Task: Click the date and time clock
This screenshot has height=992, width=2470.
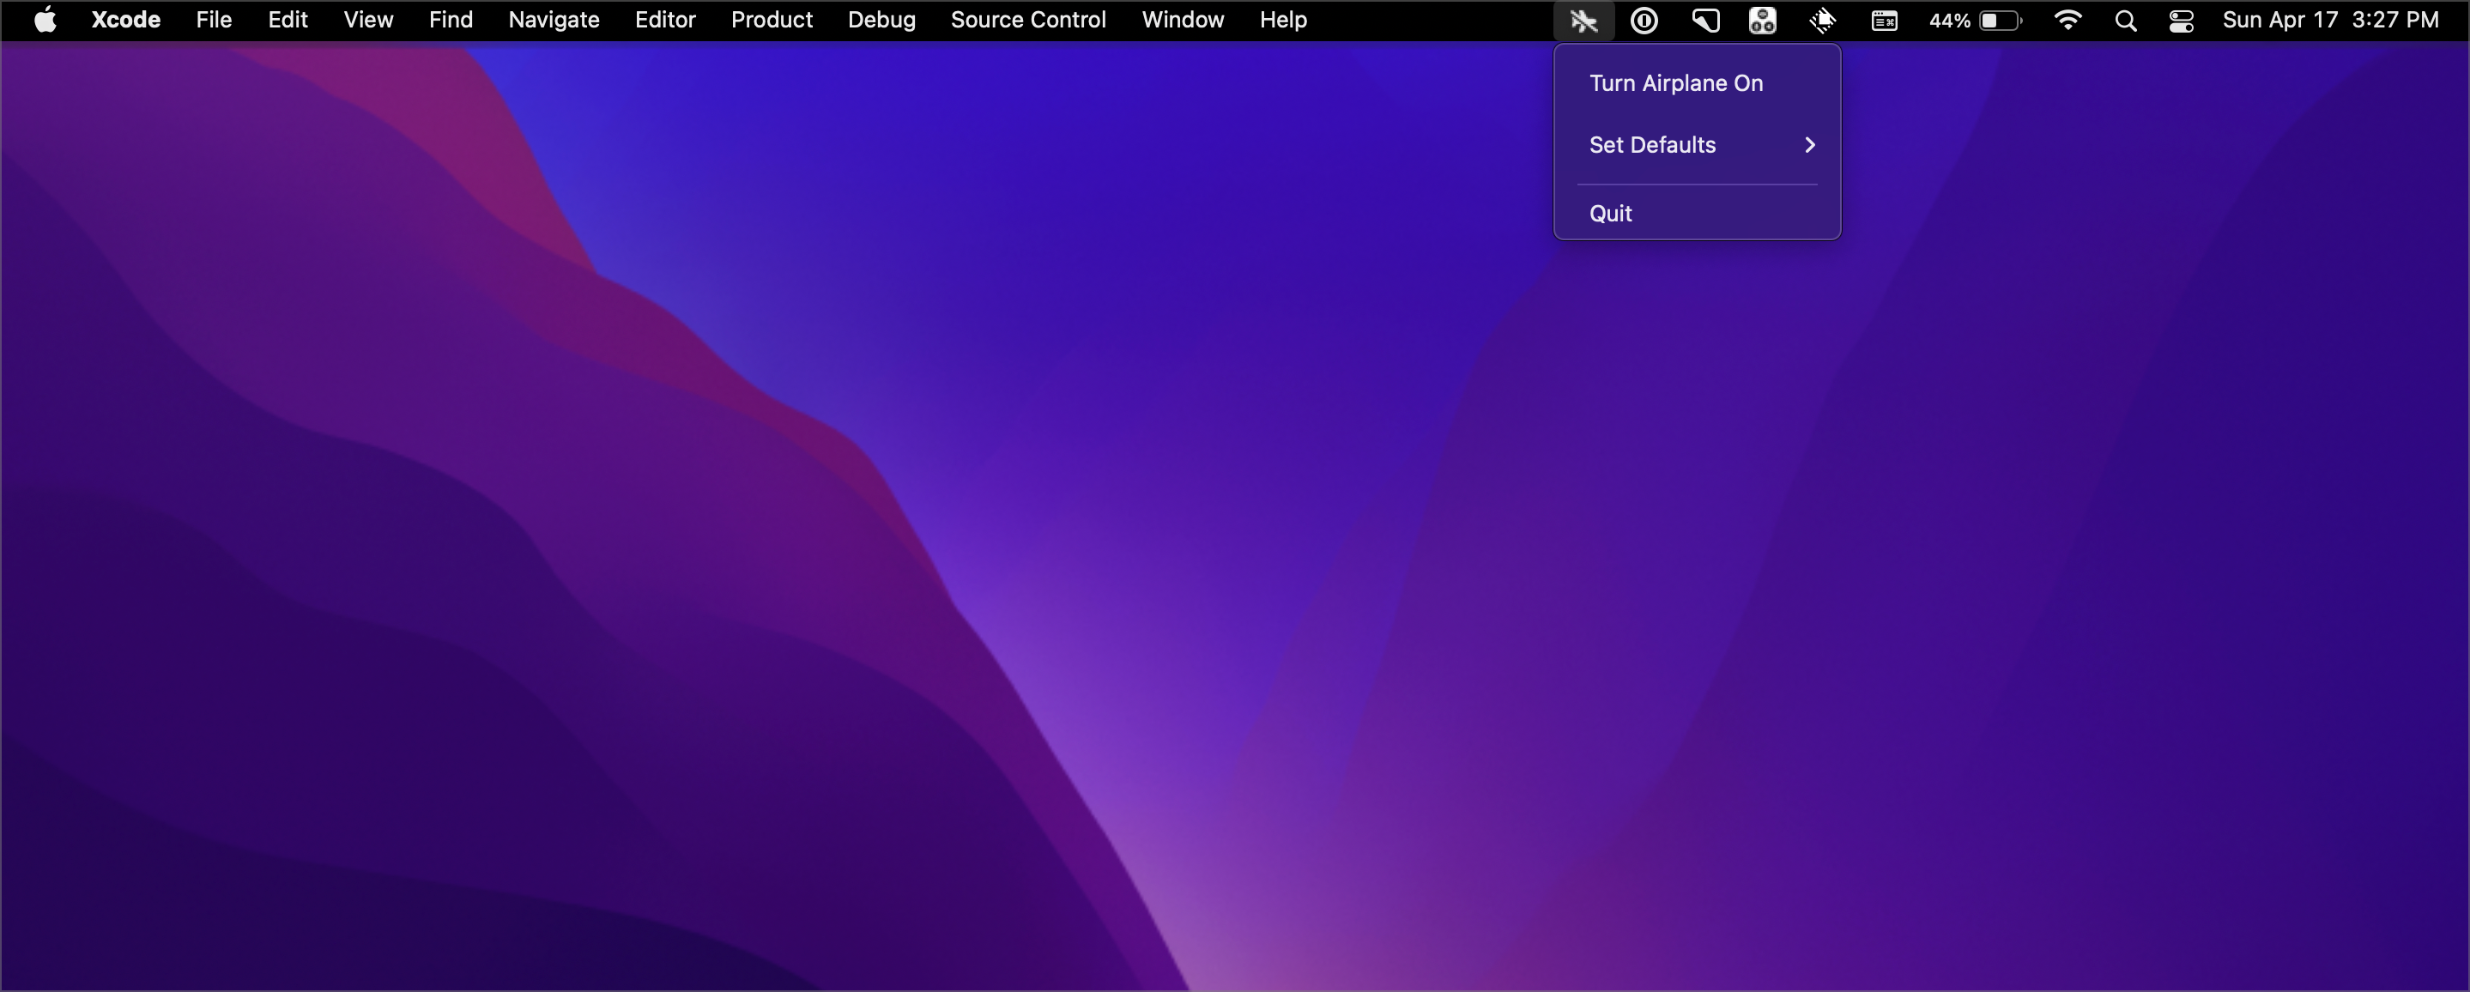Action: pyautogui.click(x=2330, y=20)
